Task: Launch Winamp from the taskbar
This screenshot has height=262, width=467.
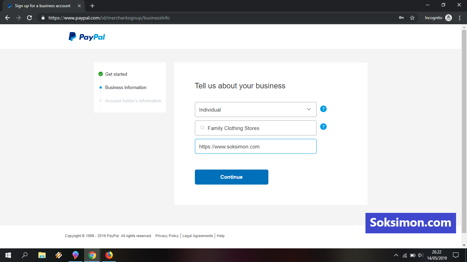Action: [59, 255]
